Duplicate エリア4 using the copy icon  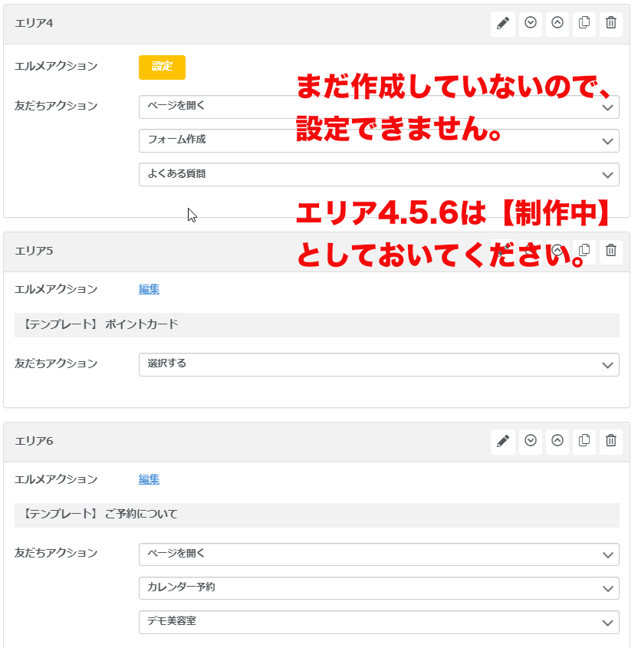pos(584,23)
